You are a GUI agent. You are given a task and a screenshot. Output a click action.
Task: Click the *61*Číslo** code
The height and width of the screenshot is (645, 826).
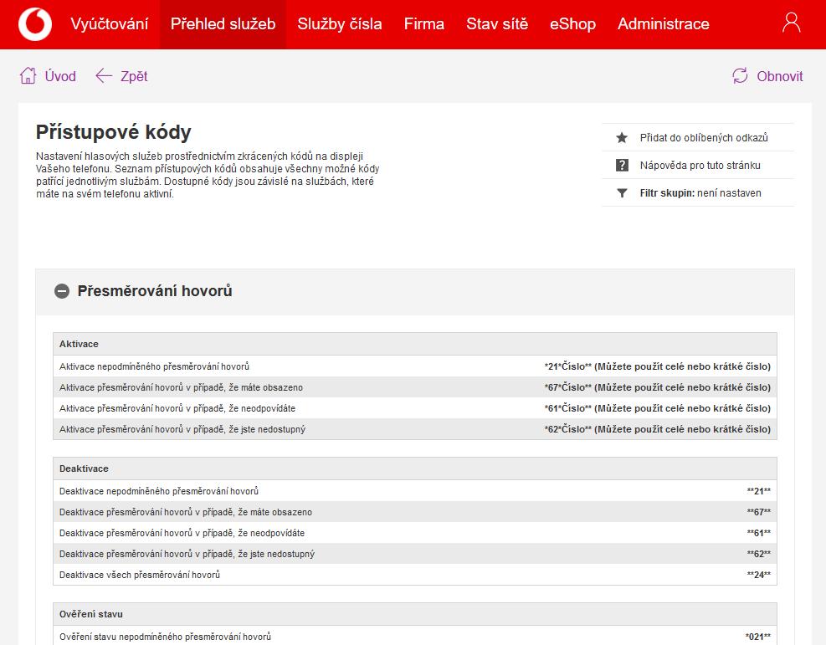[568, 408]
